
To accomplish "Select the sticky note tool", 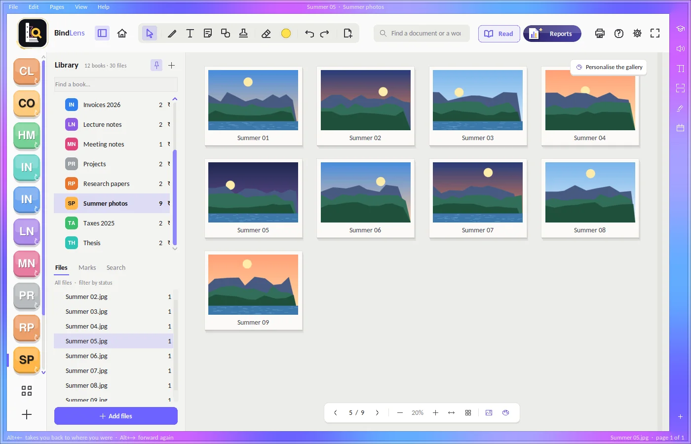I will click(208, 34).
